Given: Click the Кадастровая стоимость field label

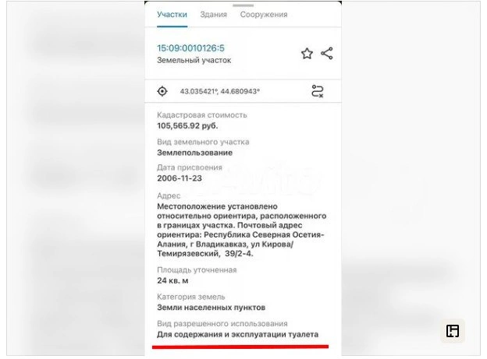Looking at the screenshot, I should point(202,115).
